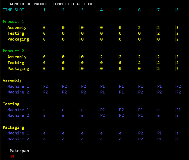Select the green 'Product 1' heading
The width and height of the screenshot is (189, 160).
13,22
